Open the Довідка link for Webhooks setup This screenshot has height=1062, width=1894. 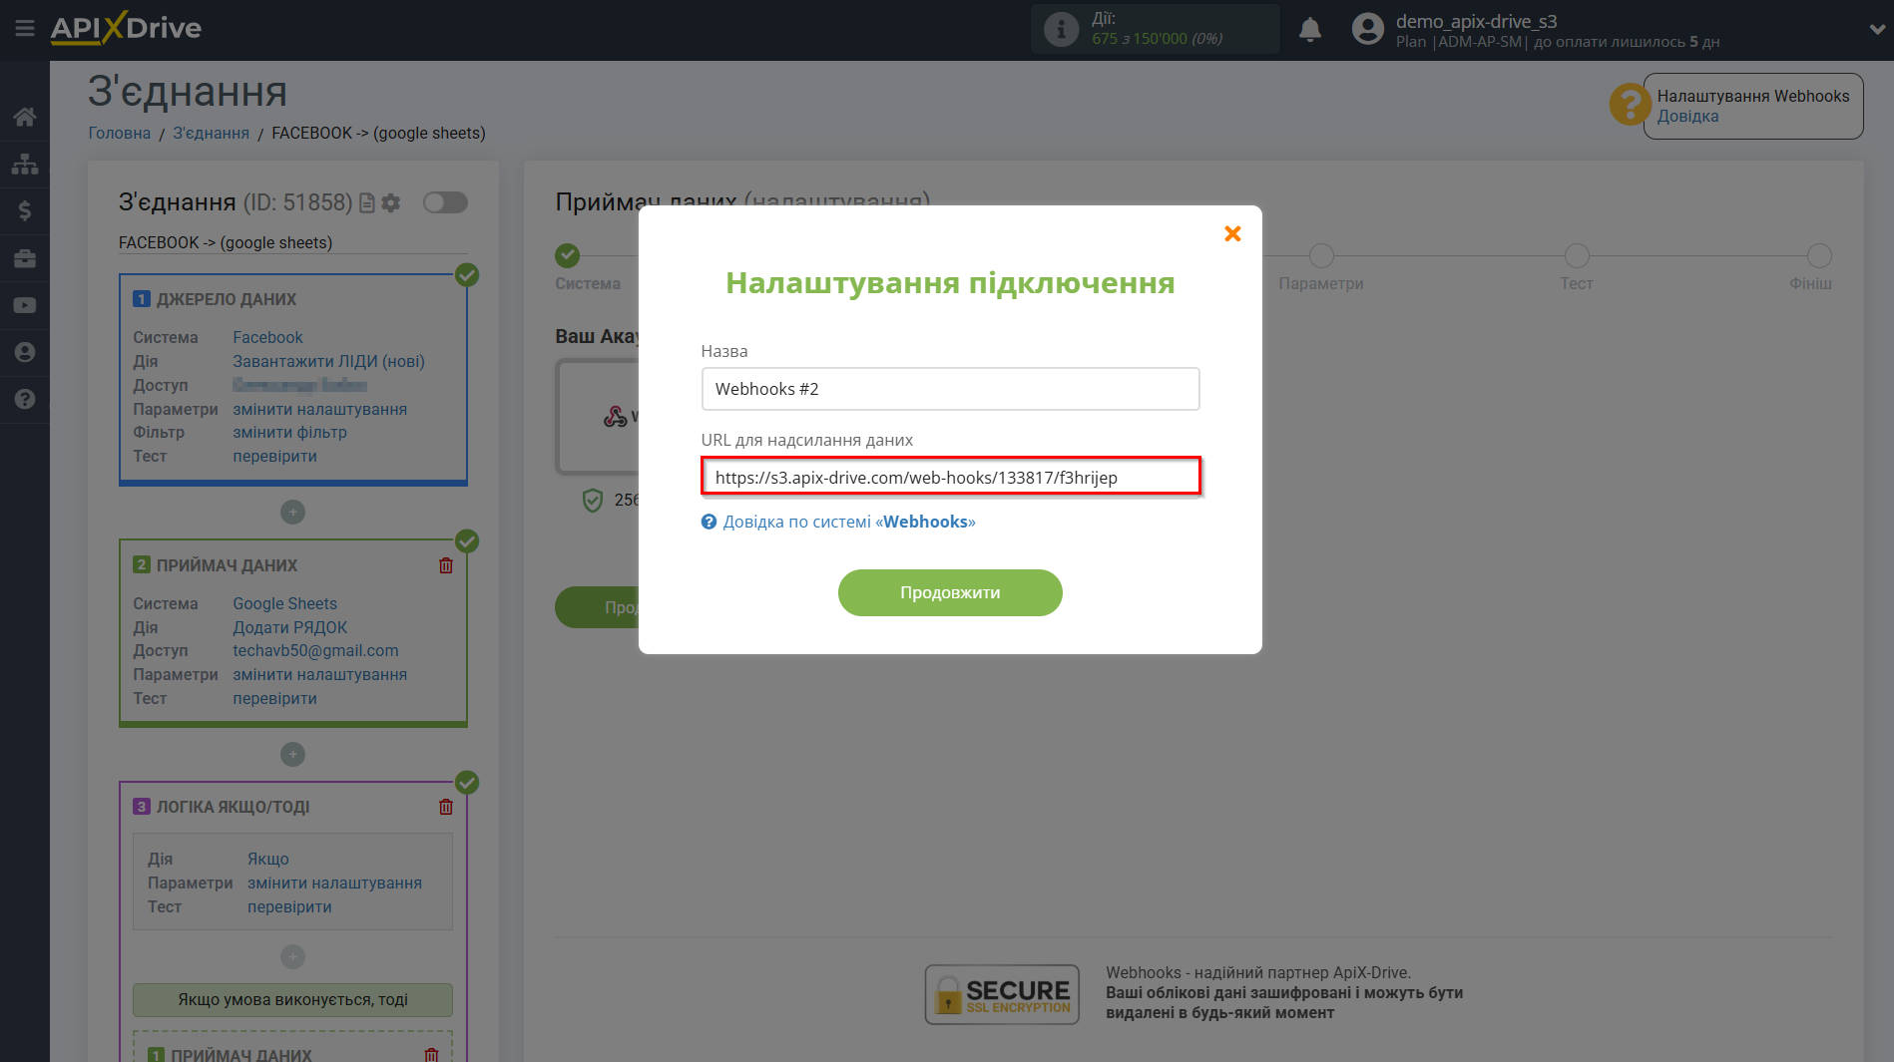pyautogui.click(x=1687, y=116)
